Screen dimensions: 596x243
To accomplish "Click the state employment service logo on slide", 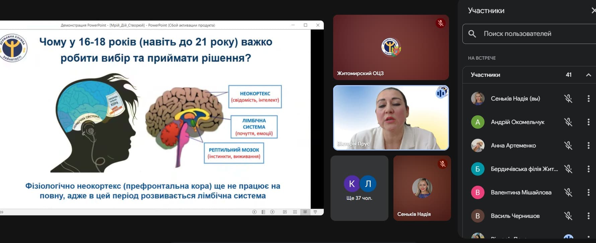I will click(13, 48).
